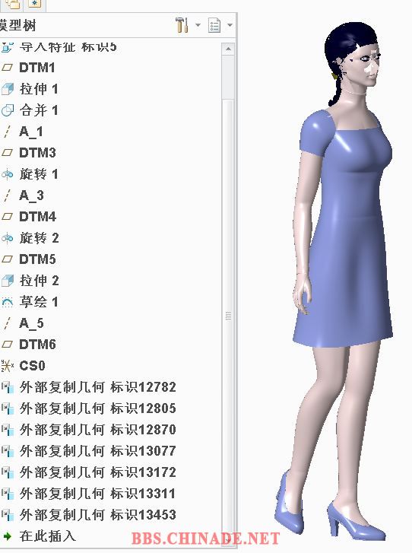
Task: Select 外部复制几何 标识12870 label
Action: click(97, 430)
